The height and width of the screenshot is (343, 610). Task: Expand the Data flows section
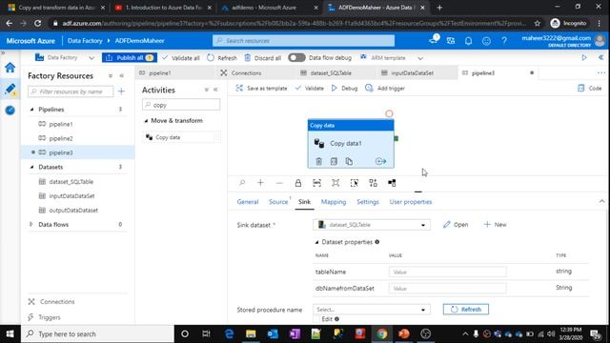point(31,225)
